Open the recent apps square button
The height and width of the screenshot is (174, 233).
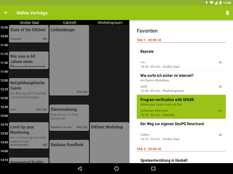(153, 169)
